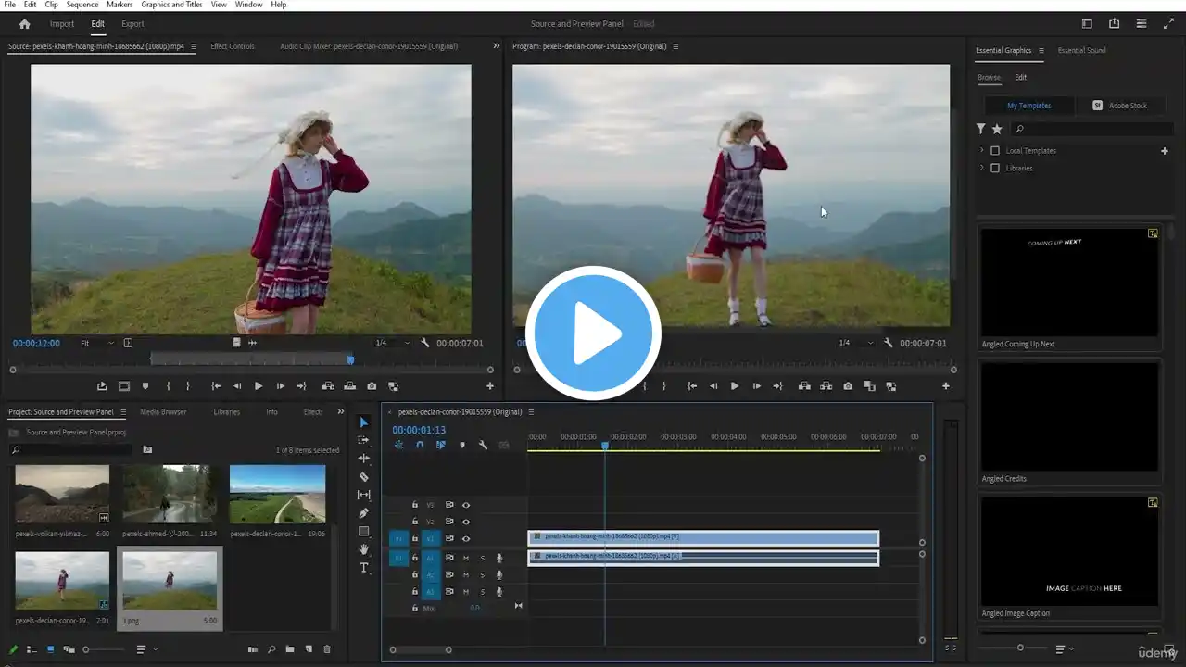Click the Adobe Stock button

[x=1119, y=106]
